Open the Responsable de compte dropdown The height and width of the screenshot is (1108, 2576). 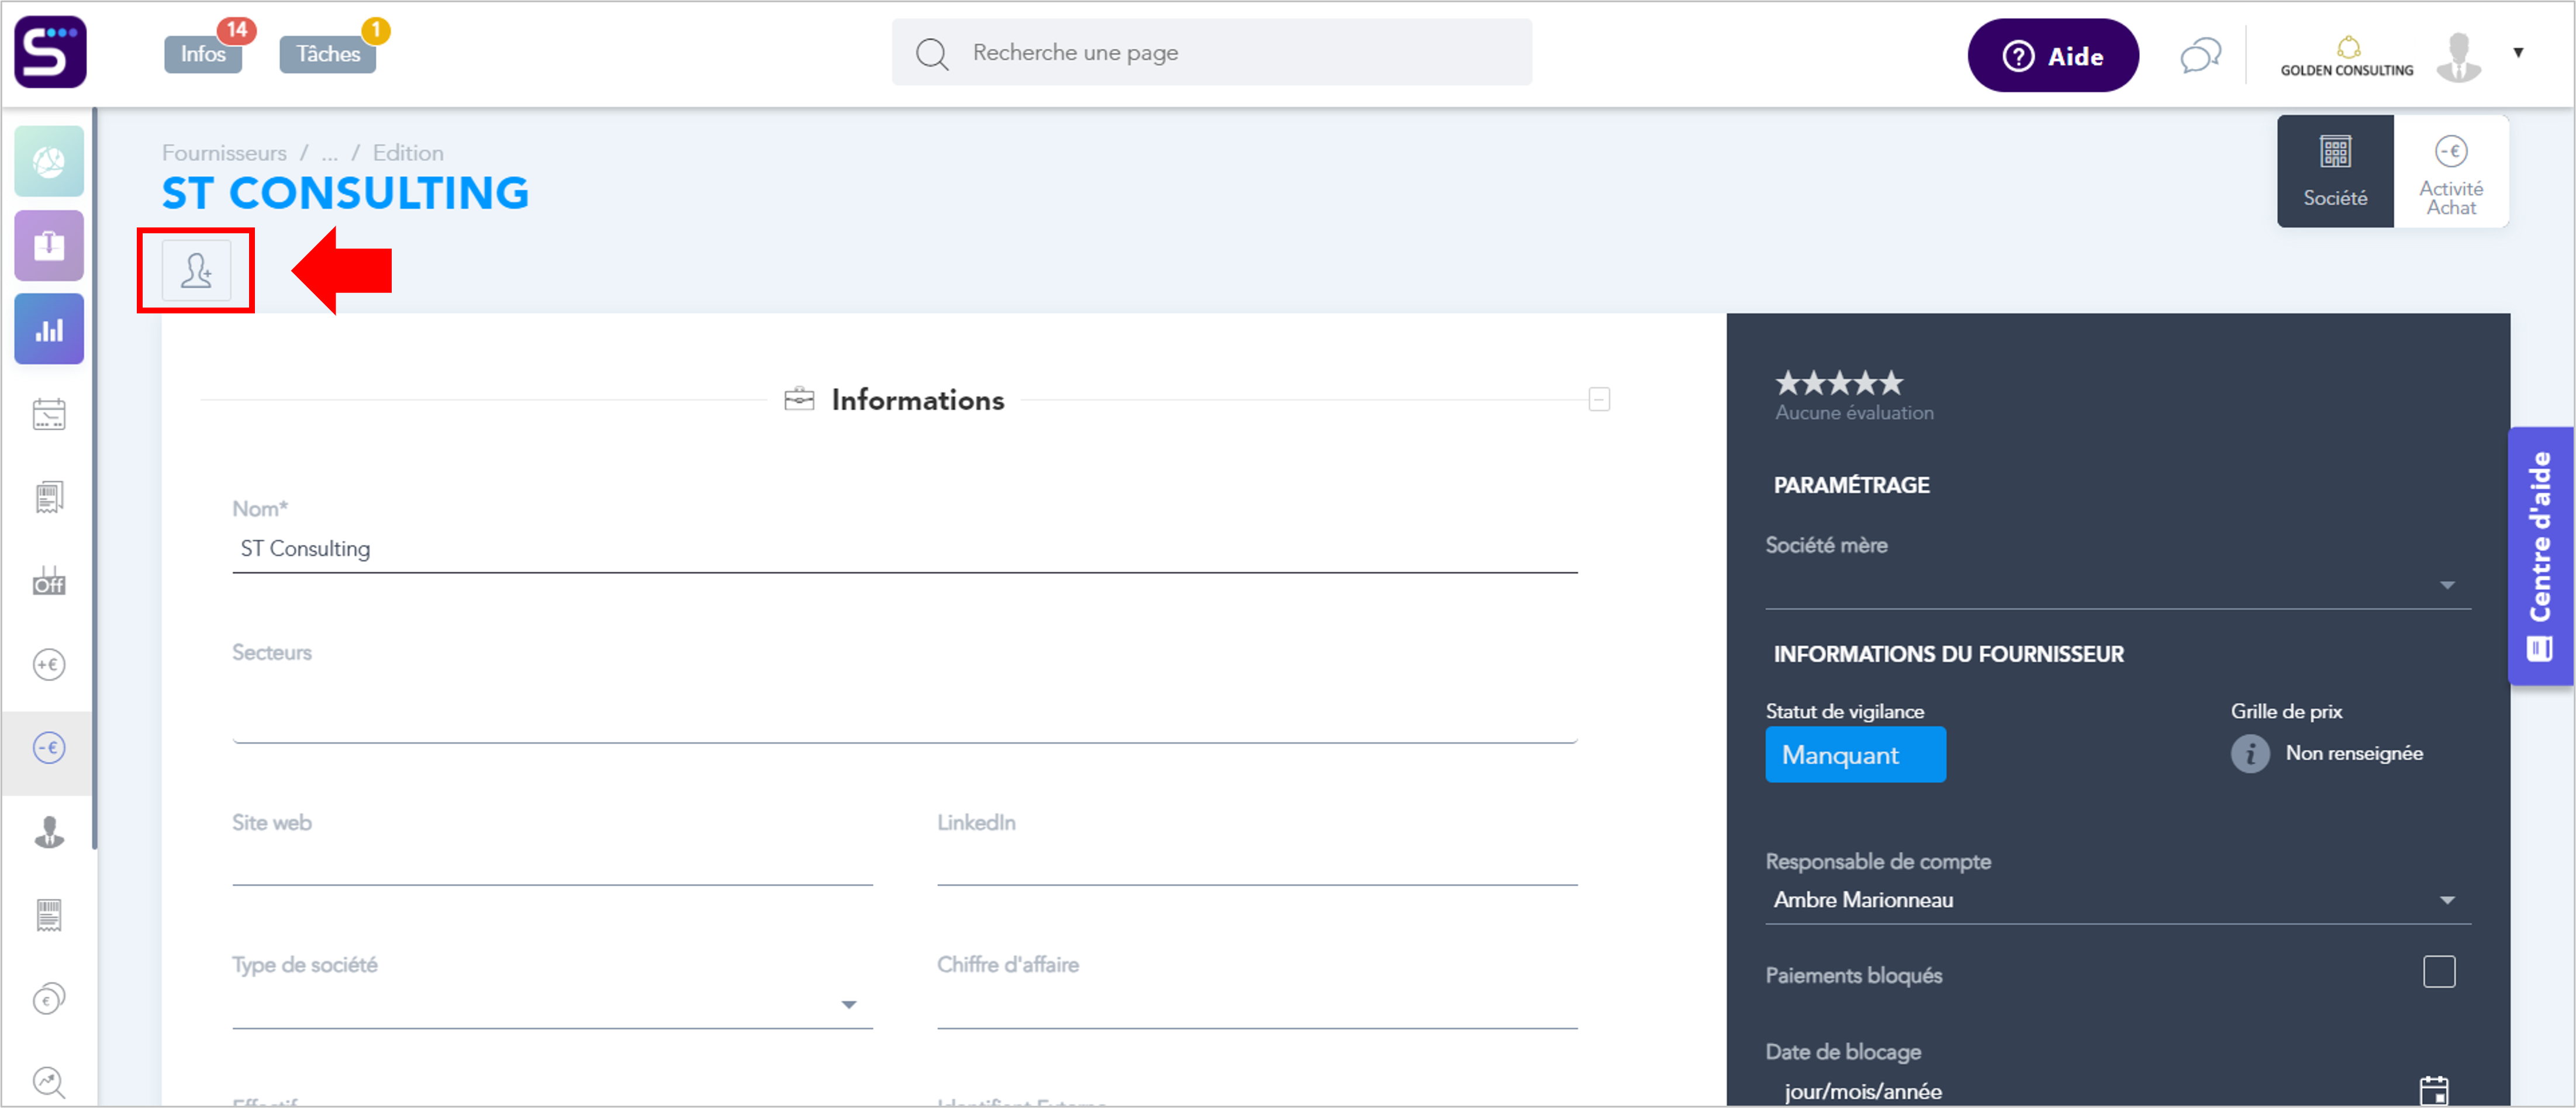coord(2118,900)
